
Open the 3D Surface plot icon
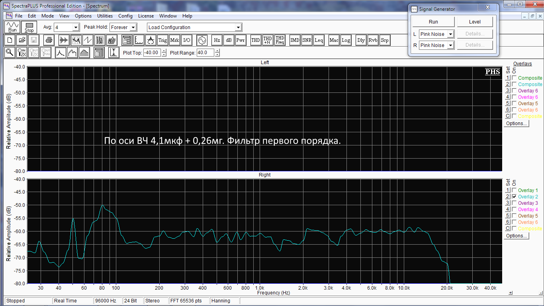click(112, 40)
